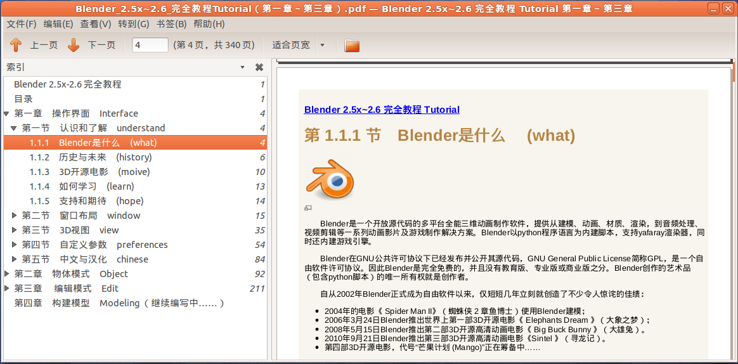The width and height of the screenshot is (738, 364).
Task: Select 第三节 3D视图 view entry
Action: pyautogui.click(x=135, y=230)
